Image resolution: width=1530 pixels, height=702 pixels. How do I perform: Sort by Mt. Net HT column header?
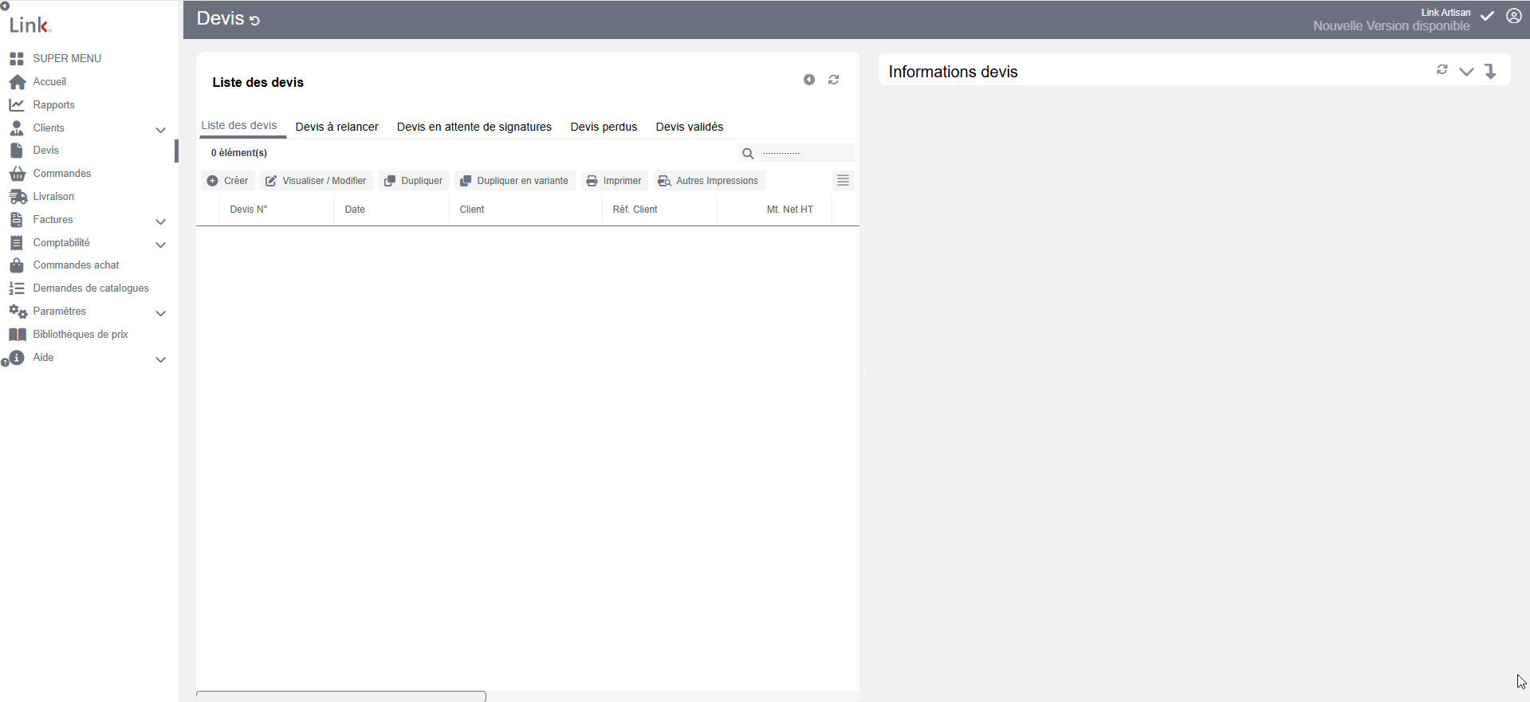pos(773,210)
